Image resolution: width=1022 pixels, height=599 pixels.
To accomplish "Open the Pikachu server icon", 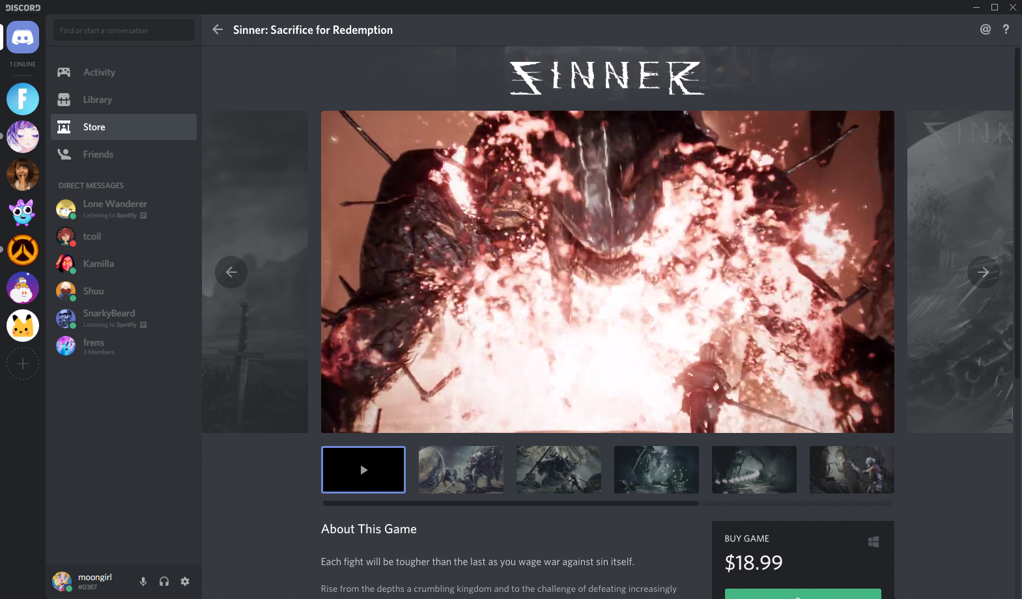I will [23, 326].
